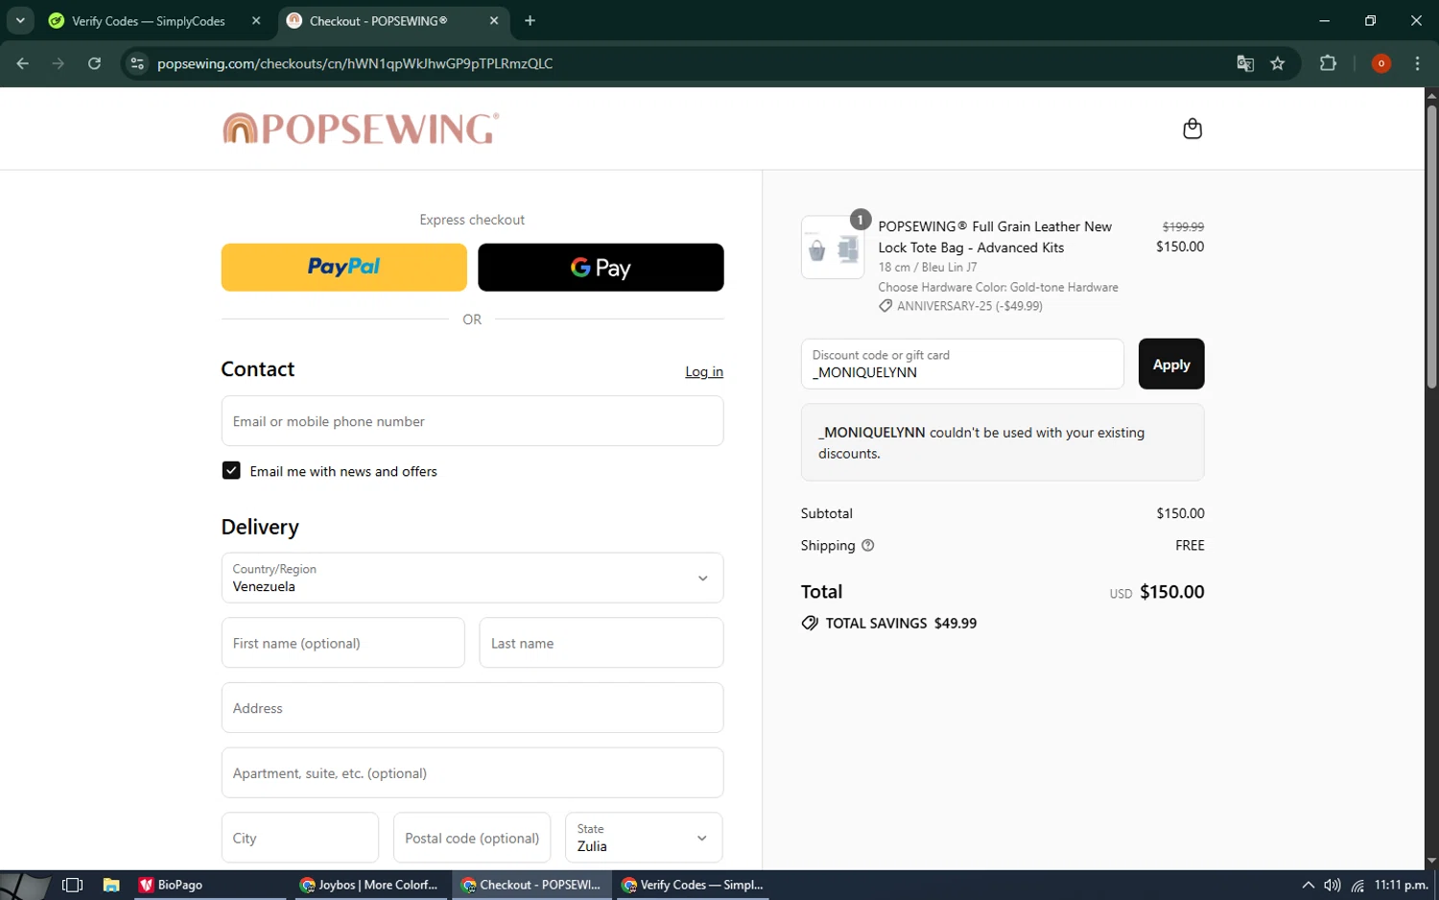Viewport: 1439px width, 900px height.
Task: Click the taskbar clock showing 11:11 p.m.
Action: pyautogui.click(x=1401, y=885)
